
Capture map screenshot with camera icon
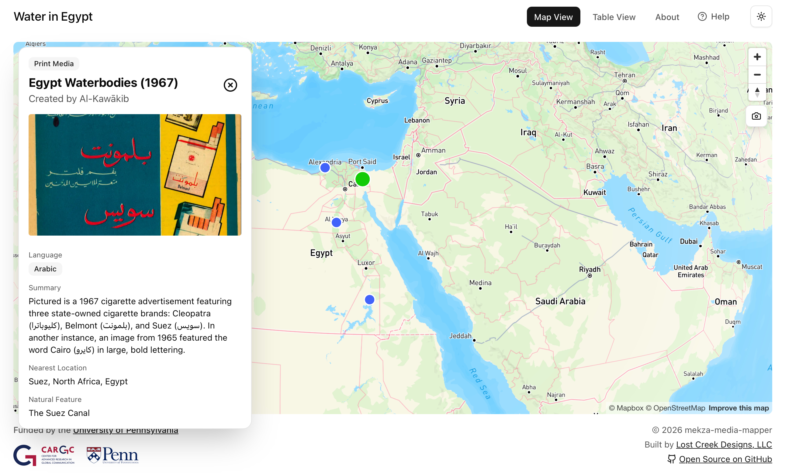(756, 116)
